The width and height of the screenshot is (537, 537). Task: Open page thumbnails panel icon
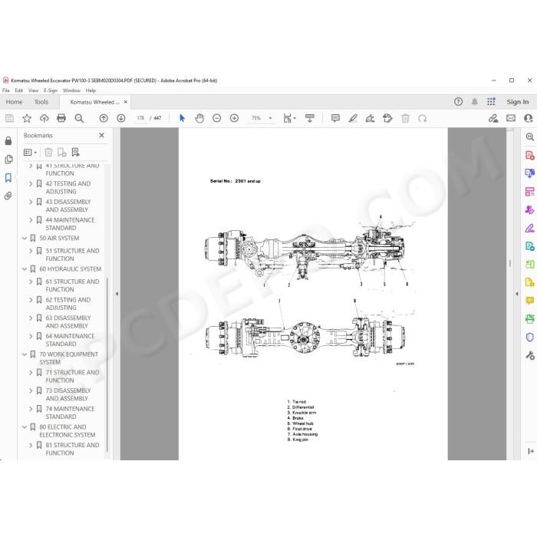(x=8, y=160)
